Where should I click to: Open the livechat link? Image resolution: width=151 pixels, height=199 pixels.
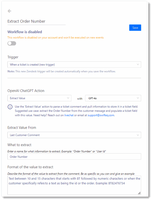coord(69,115)
